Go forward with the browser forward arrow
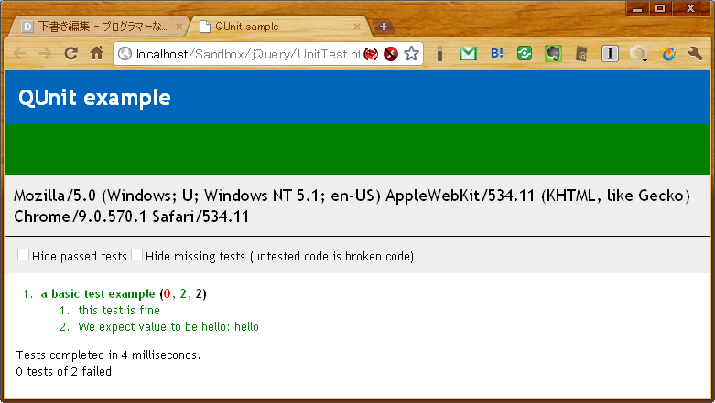This screenshot has height=403, width=715. pyautogui.click(x=45, y=54)
